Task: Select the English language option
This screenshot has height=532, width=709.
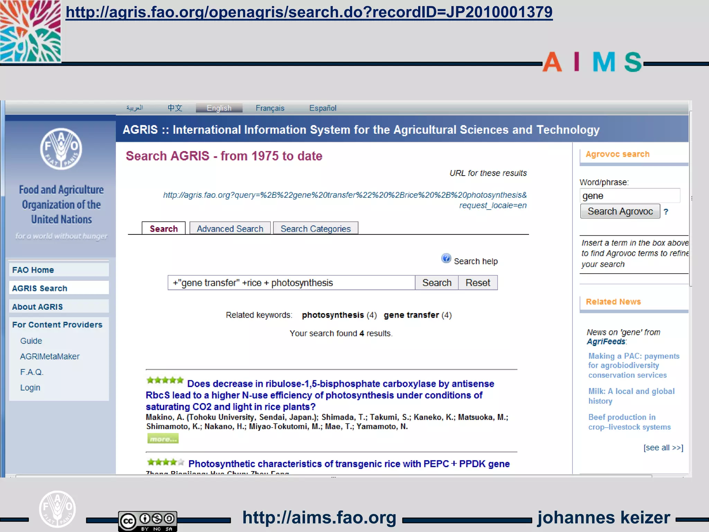Action: (x=219, y=108)
